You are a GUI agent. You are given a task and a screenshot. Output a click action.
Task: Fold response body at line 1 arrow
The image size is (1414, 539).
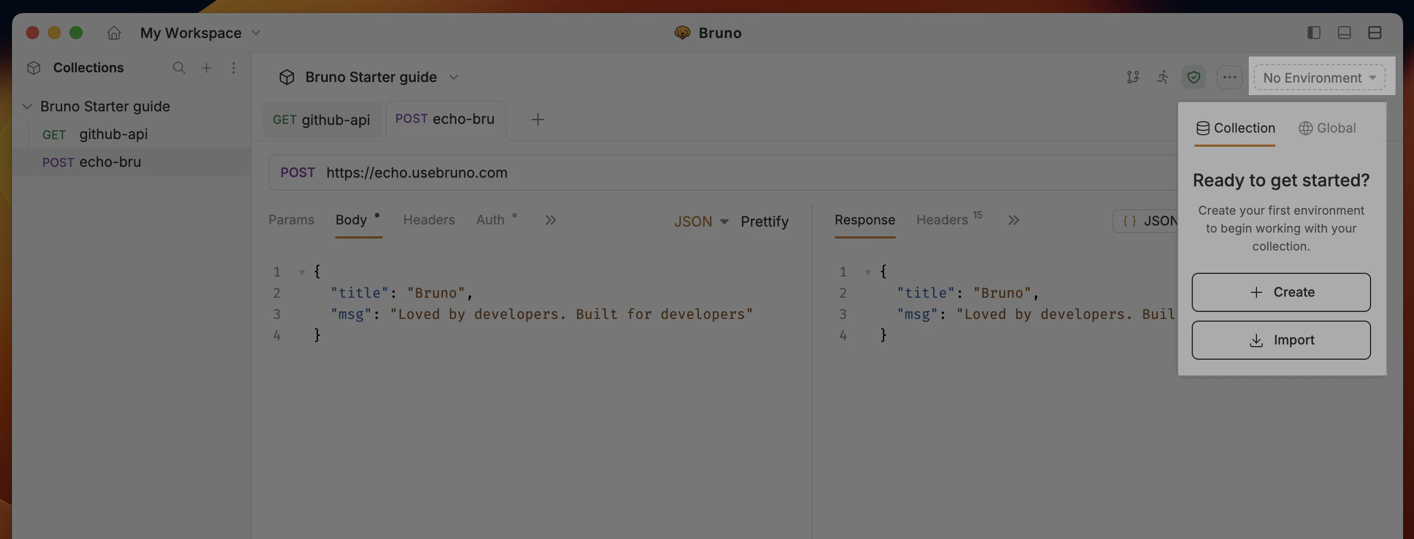pos(868,272)
